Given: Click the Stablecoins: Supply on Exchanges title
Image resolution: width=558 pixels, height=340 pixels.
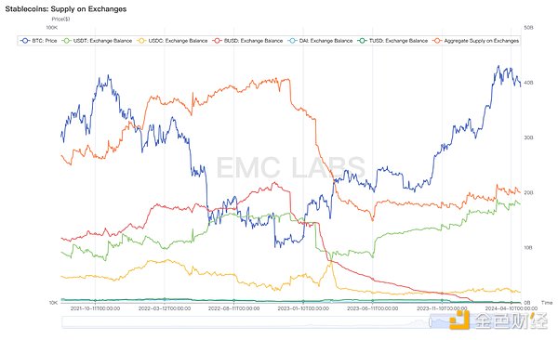Looking at the screenshot, I should pos(66,9).
